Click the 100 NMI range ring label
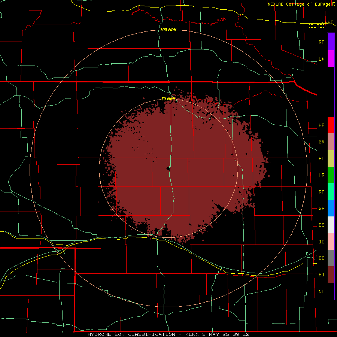Image resolution: width=337 pixels, height=337 pixels. pyautogui.click(x=168, y=30)
